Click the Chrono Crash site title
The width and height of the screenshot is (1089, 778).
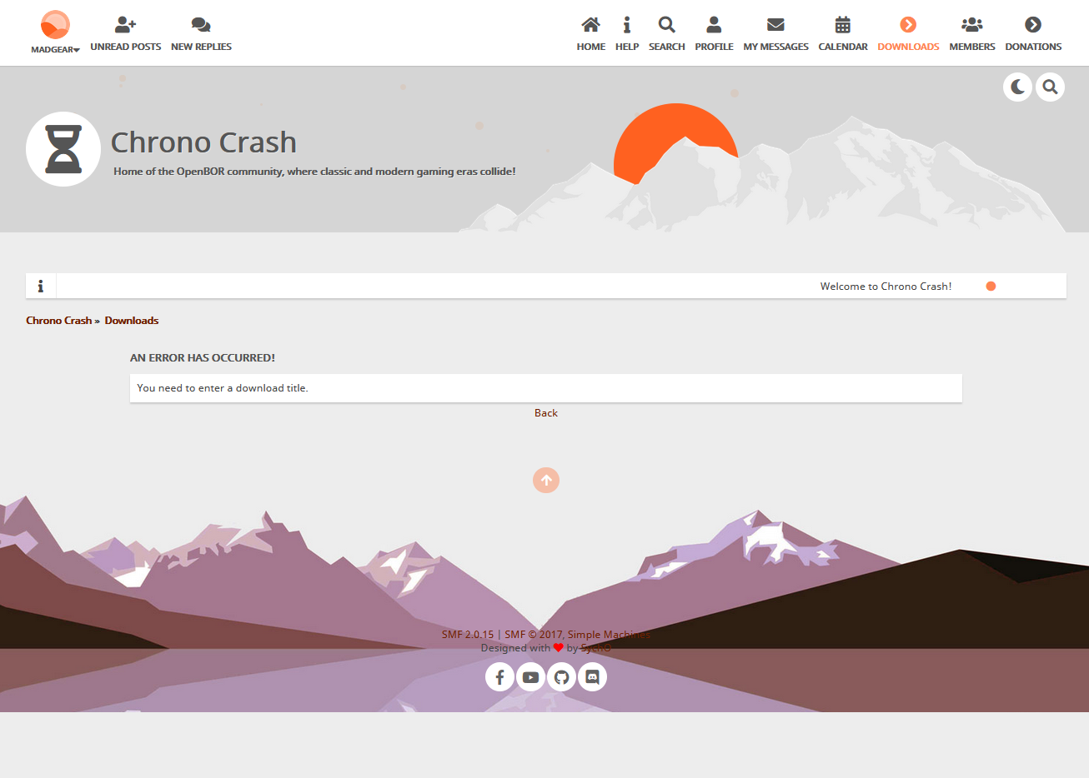click(x=203, y=142)
